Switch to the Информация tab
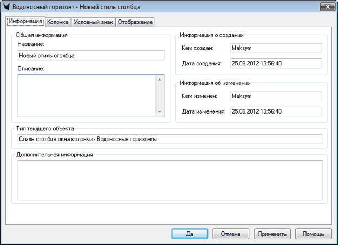Viewport: 338px width, 245px height. [25, 22]
